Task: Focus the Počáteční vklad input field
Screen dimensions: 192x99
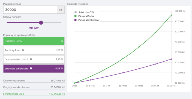Action: click(30, 10)
